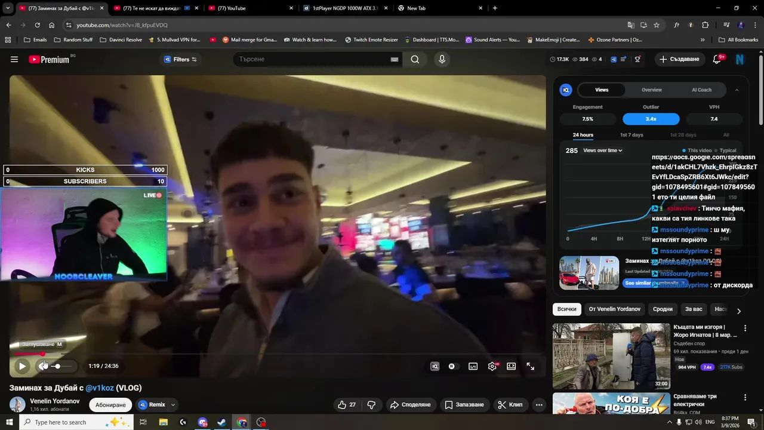Open the on-screen keyboard in the search box
The image size is (764, 430).
(395, 59)
